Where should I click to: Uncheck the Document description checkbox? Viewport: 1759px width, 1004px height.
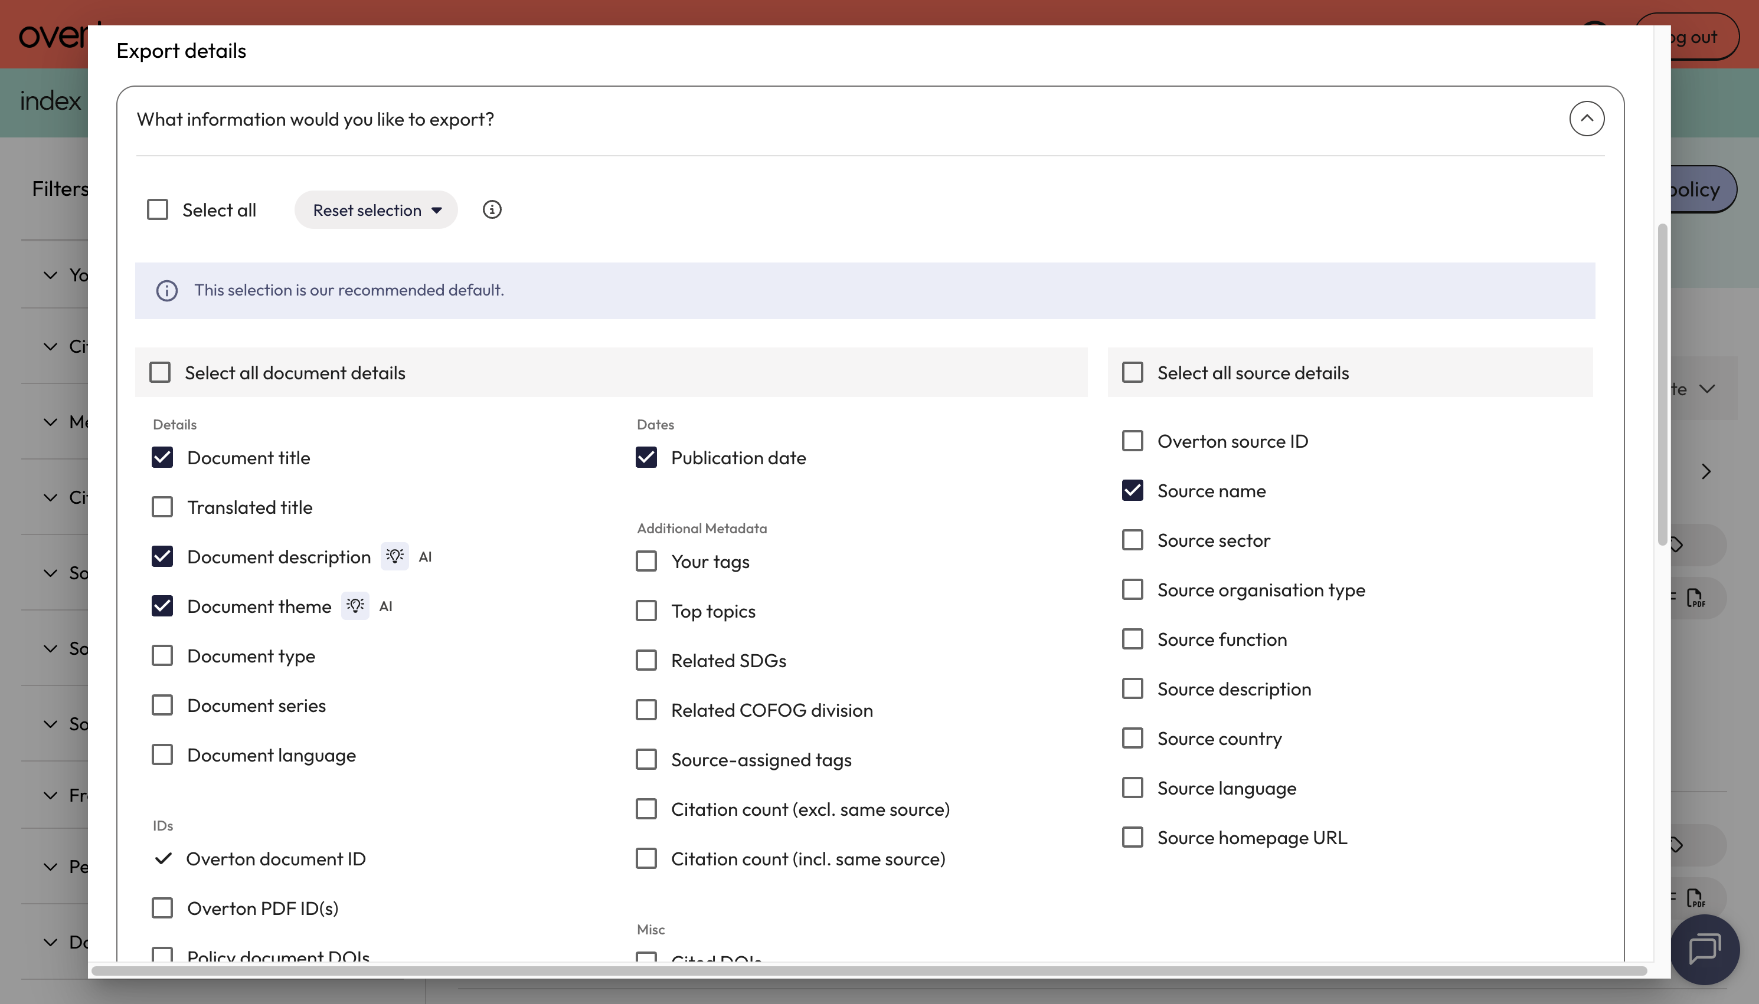click(x=162, y=556)
